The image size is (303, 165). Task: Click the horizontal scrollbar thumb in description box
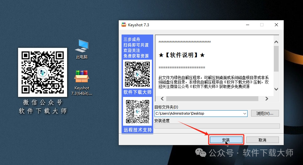pos(212,99)
